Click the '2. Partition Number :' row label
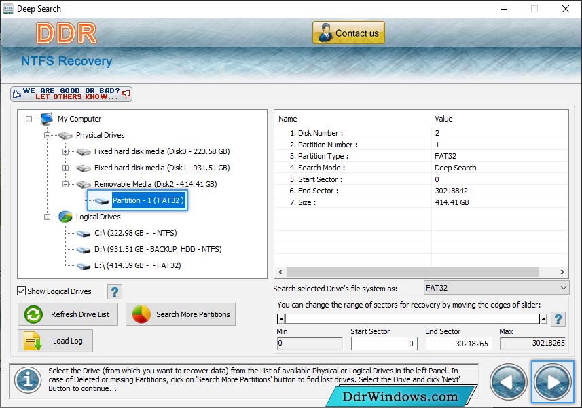 coord(324,145)
